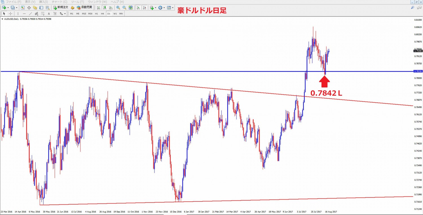Click the 0.71610 price axis label

pyautogui.click(x=418, y=202)
